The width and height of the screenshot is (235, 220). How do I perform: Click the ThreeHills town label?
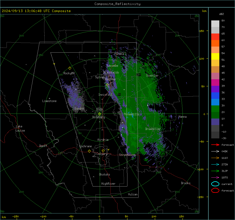[131, 114]
